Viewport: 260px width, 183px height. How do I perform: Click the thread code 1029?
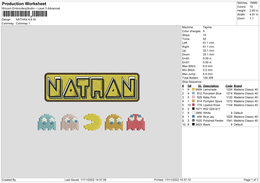[x=229, y=117]
